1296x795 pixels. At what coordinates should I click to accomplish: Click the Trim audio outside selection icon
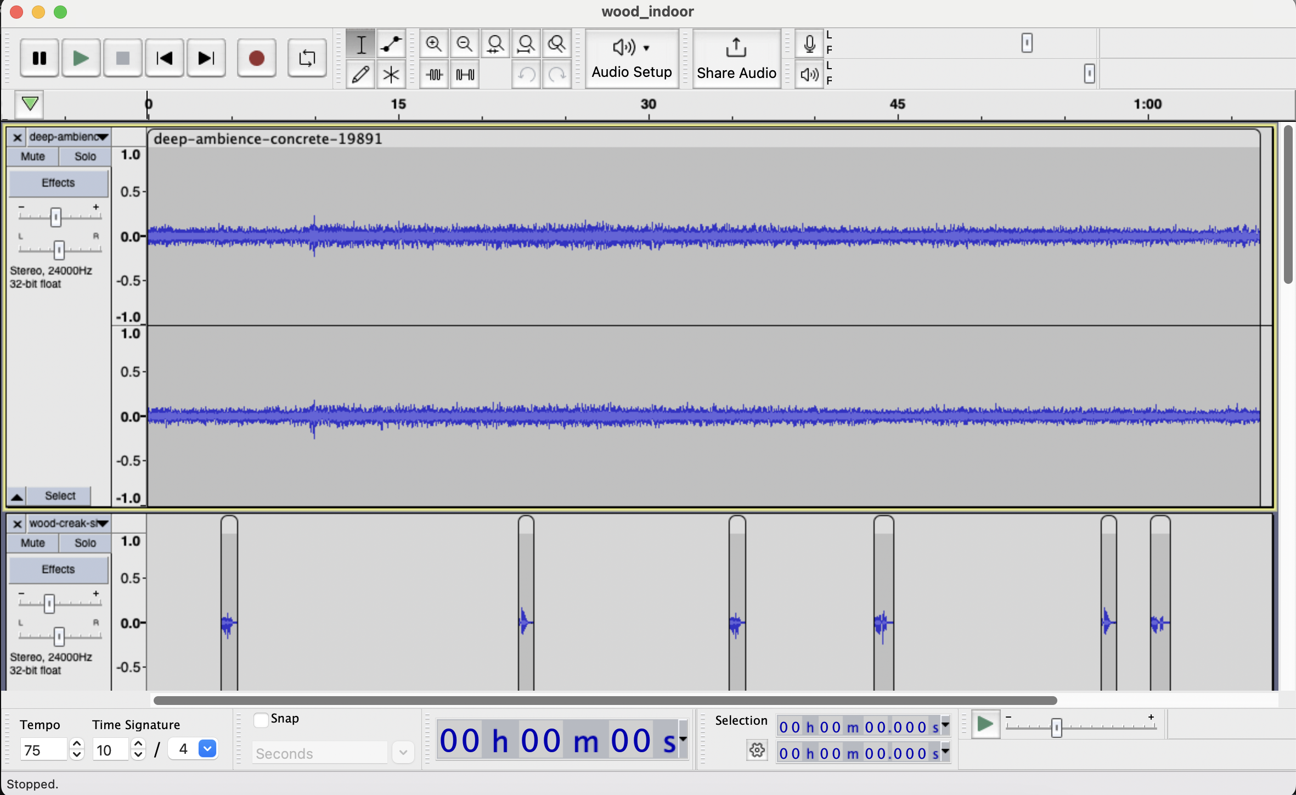433,74
